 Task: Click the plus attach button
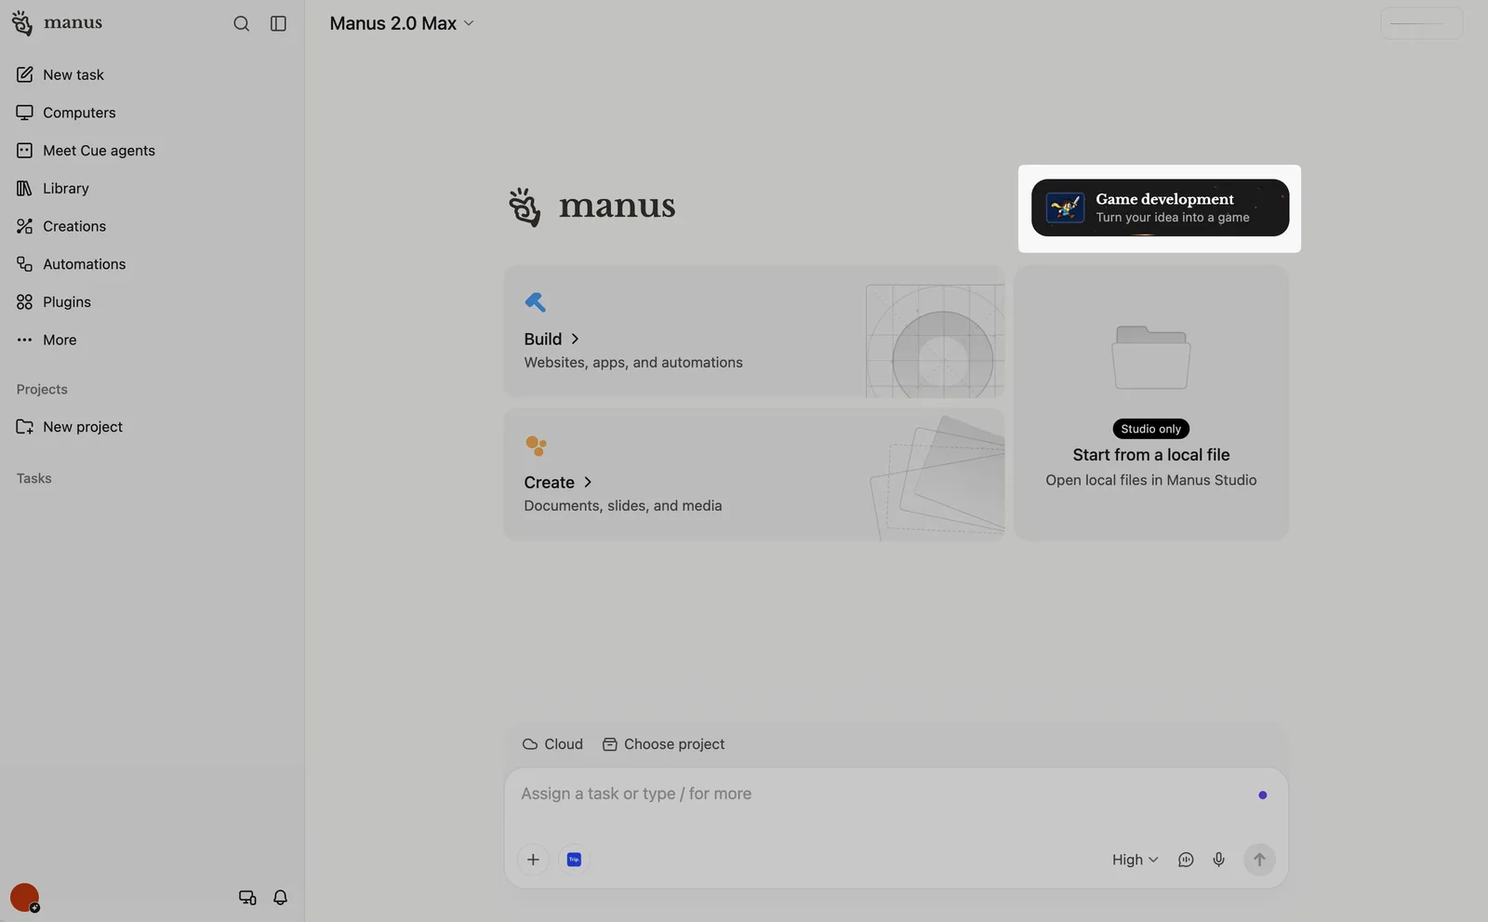click(x=533, y=860)
